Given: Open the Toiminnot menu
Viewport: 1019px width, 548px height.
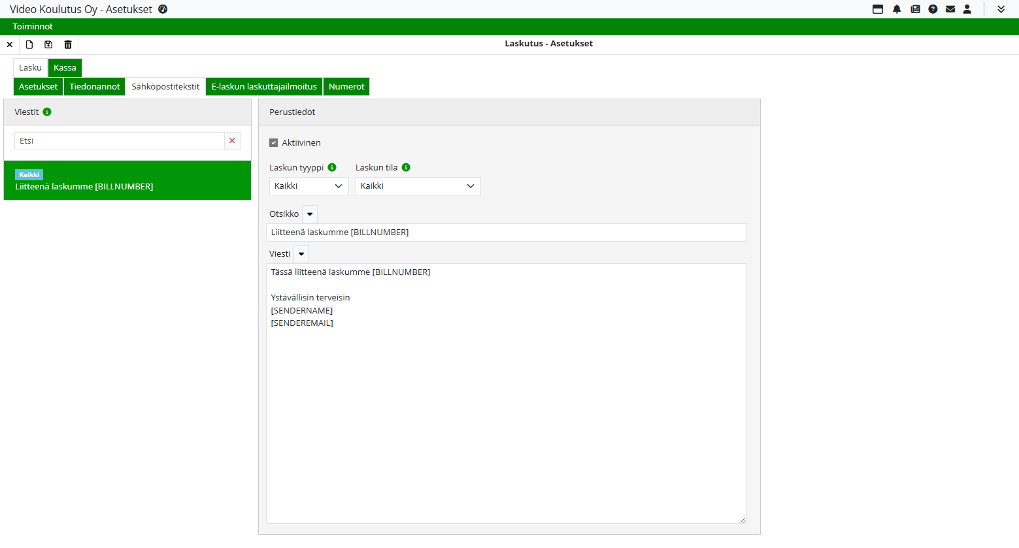Looking at the screenshot, I should (33, 27).
